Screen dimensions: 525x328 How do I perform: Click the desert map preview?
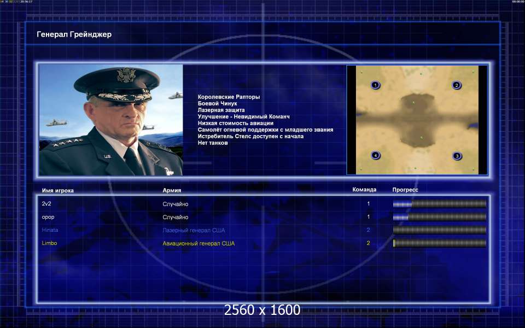click(x=417, y=120)
